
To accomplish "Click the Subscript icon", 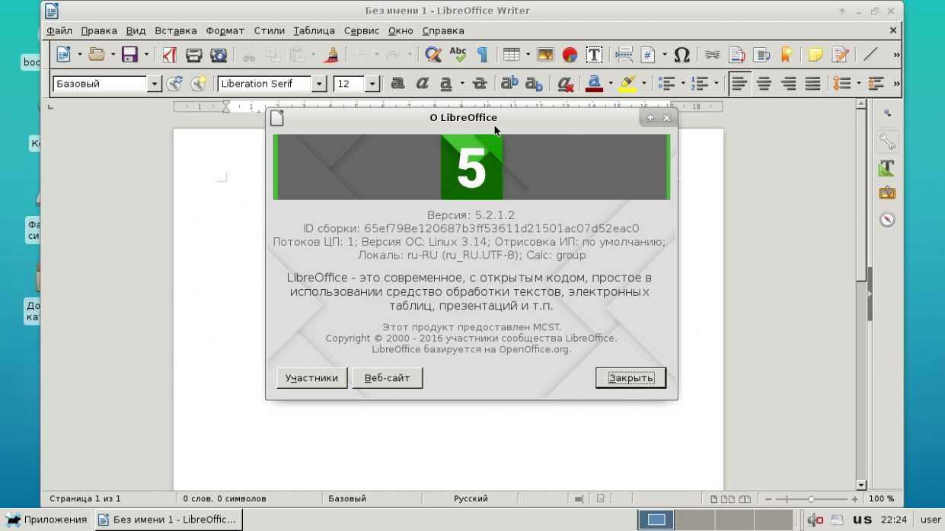I will point(534,84).
